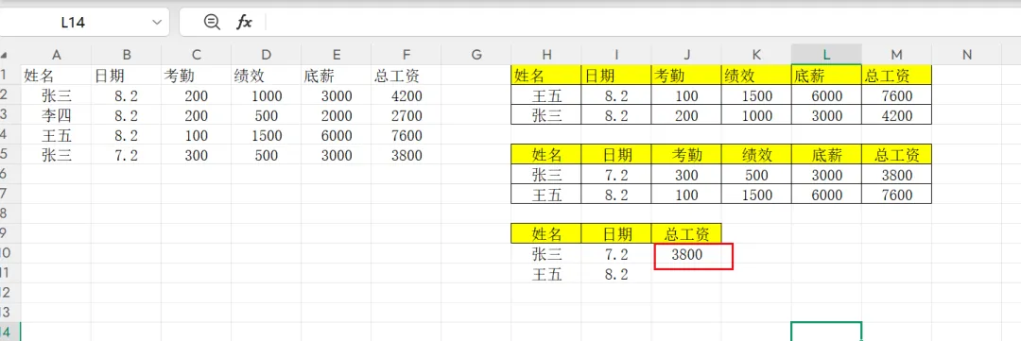The height and width of the screenshot is (341, 1021).
Task: Click cell F2 with value 4200
Action: click(407, 96)
